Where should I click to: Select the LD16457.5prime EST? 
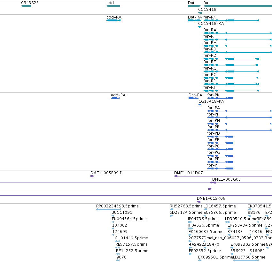tap(205, 210)
